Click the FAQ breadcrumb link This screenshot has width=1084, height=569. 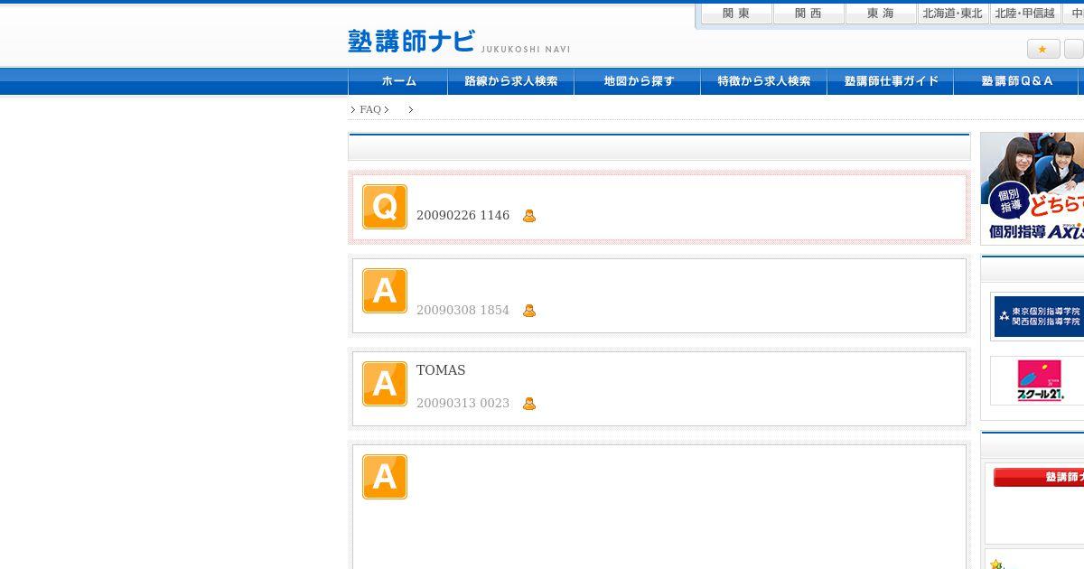click(370, 109)
